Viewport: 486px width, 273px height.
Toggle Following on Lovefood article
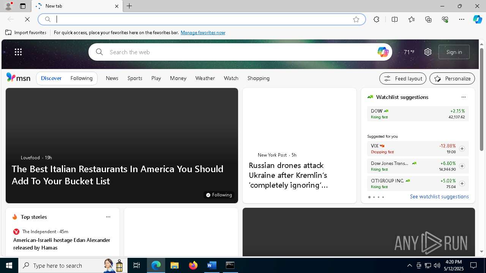(x=219, y=195)
